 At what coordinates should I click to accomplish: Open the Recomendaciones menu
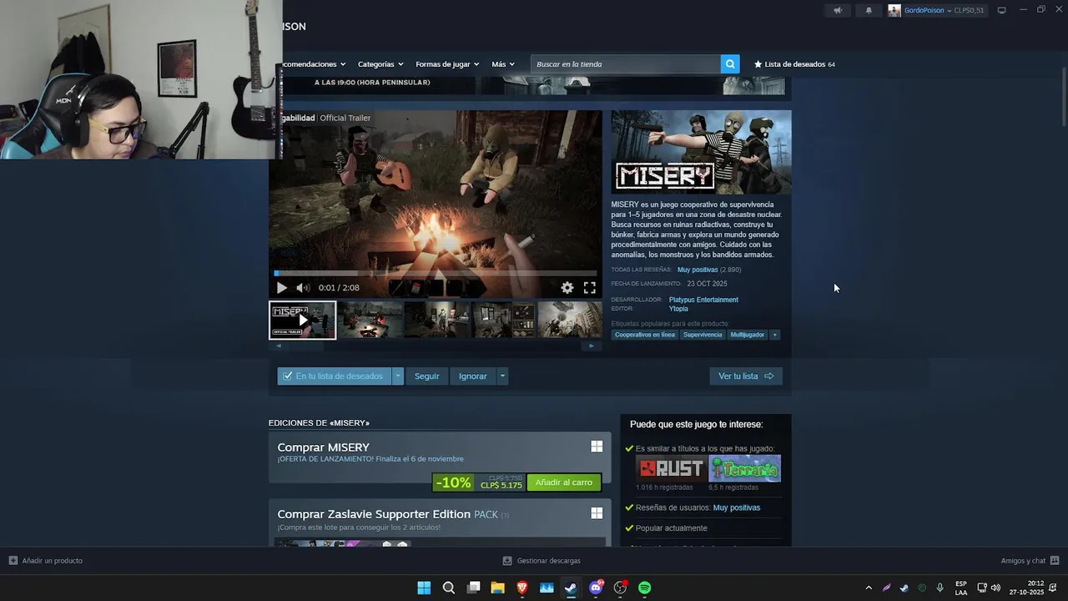point(315,64)
